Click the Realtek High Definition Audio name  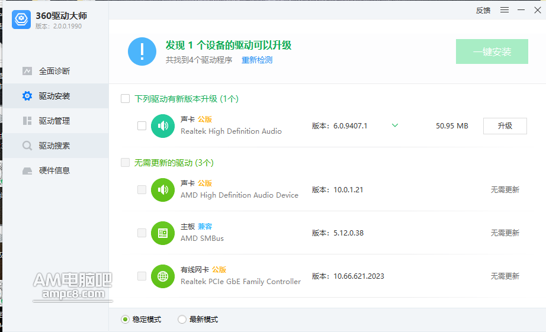pyautogui.click(x=231, y=131)
